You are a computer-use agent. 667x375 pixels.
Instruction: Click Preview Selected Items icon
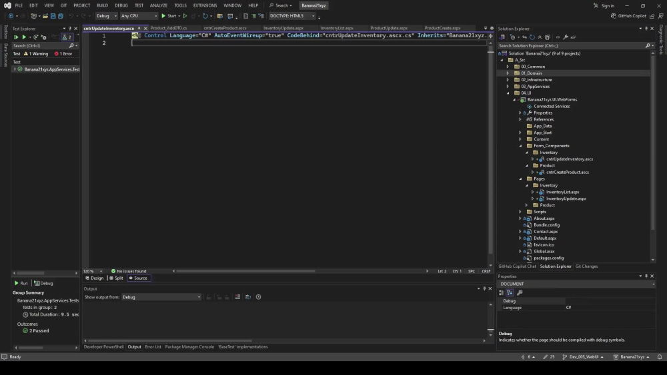point(573,37)
